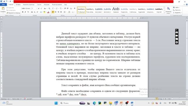The height and width of the screenshot is (106, 188).
Task: Apply the Строгий (Strong) style
Action: (159, 10)
